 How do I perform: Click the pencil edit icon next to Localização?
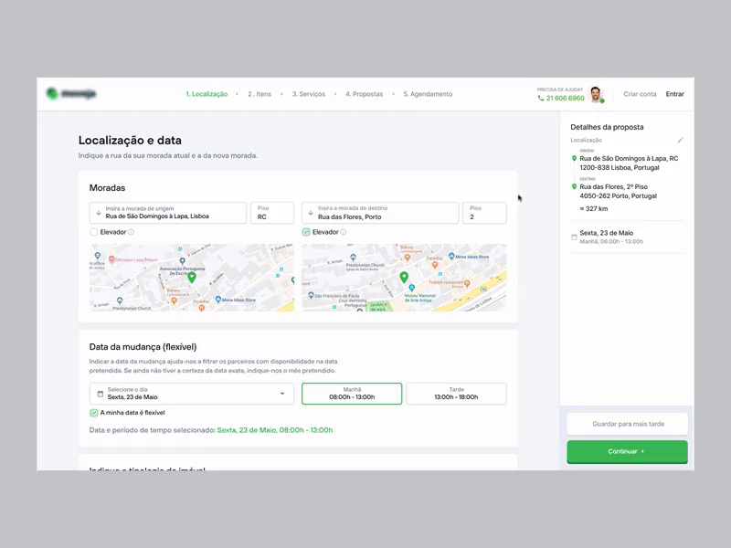[x=681, y=140]
